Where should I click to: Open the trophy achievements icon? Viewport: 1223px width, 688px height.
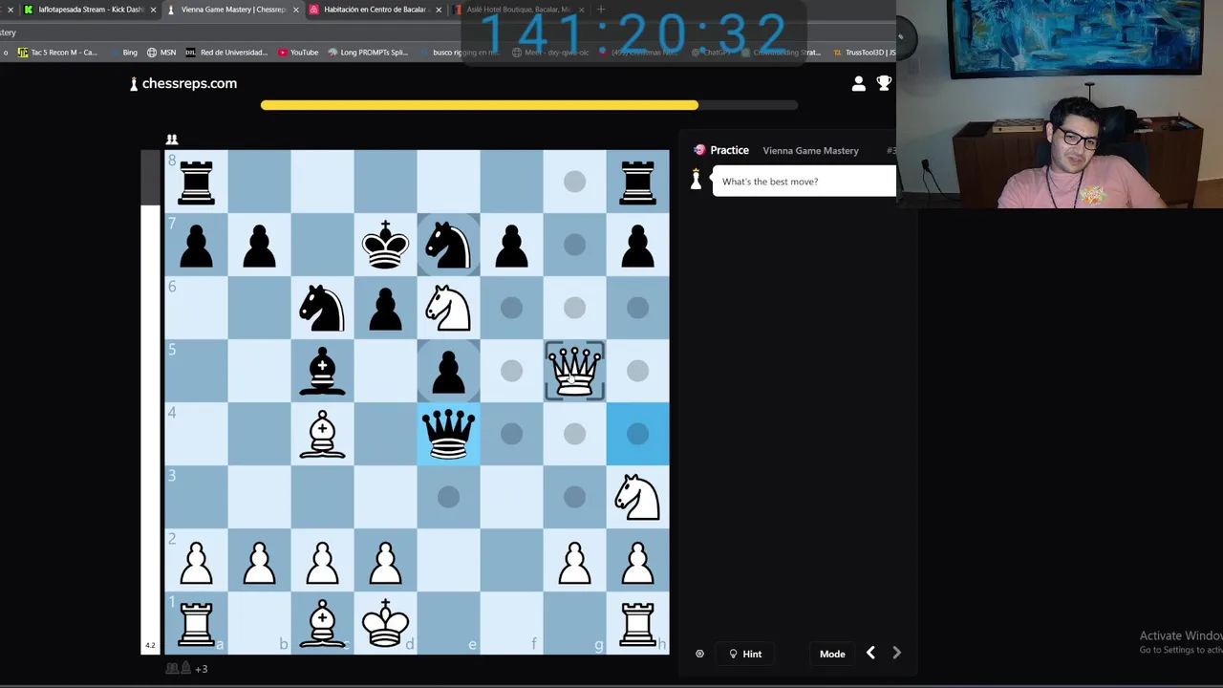[884, 84]
